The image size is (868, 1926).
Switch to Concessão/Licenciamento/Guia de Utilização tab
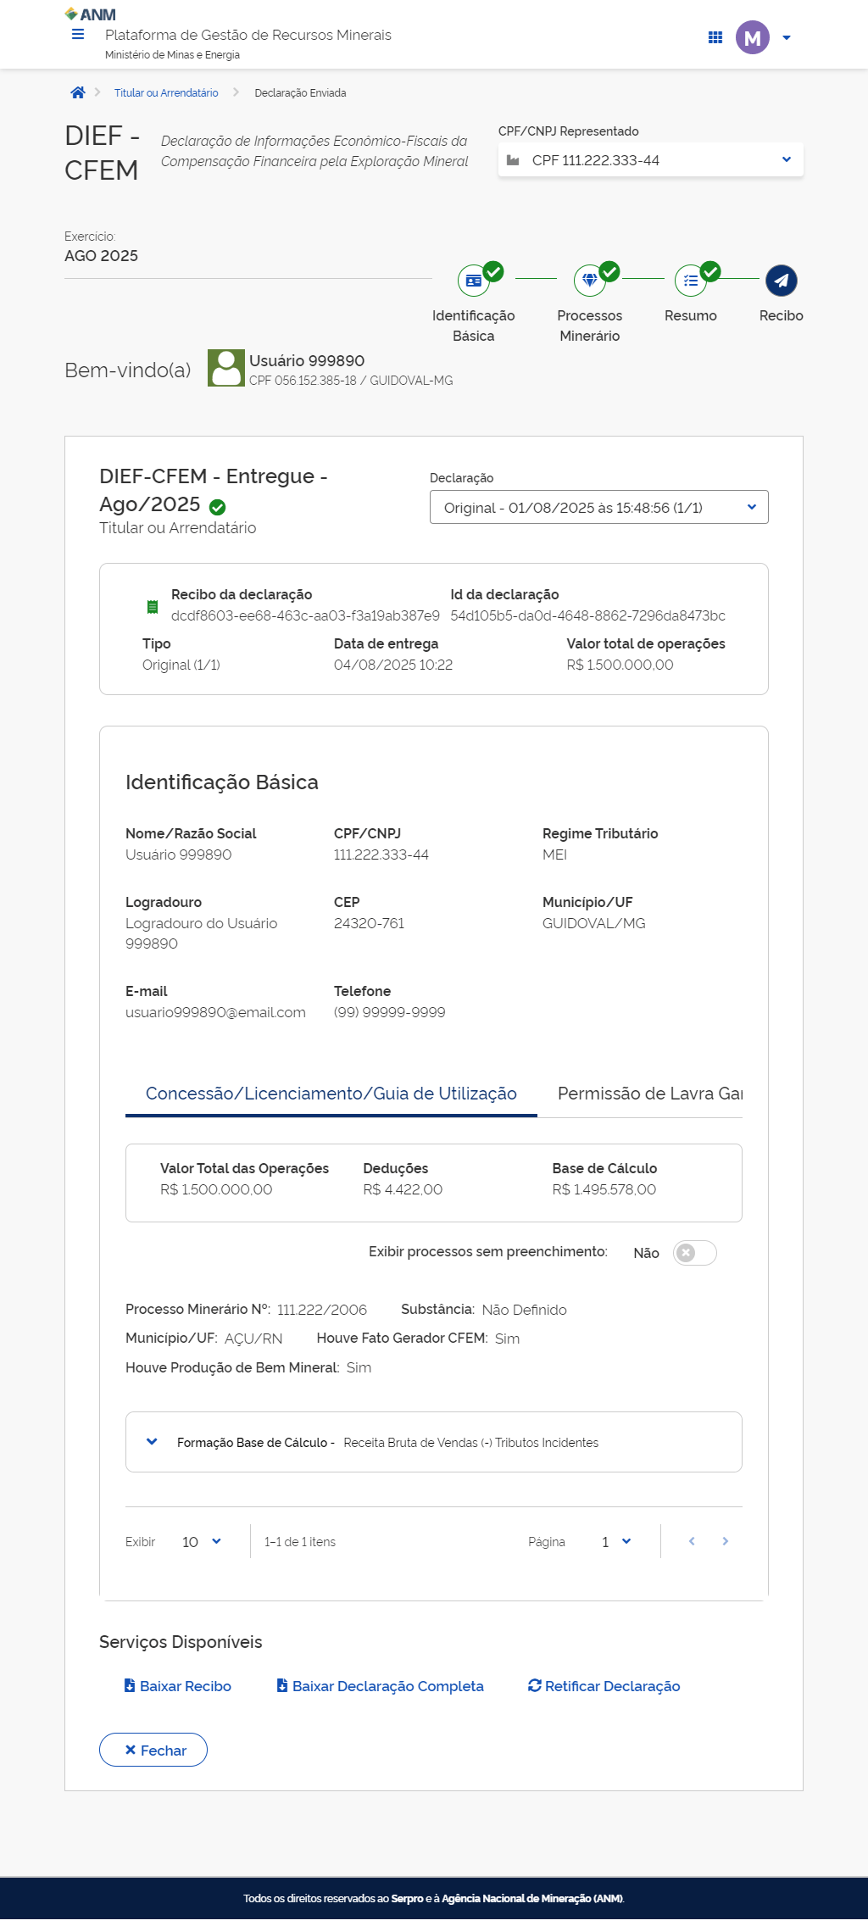[x=331, y=1094]
